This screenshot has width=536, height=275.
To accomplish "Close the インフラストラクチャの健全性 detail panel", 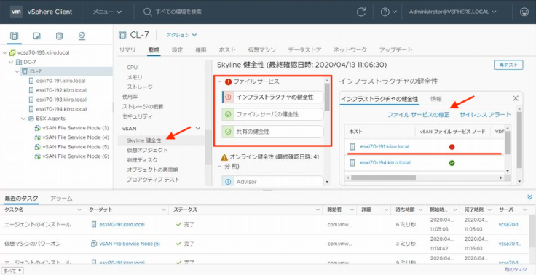I will [516, 98].
